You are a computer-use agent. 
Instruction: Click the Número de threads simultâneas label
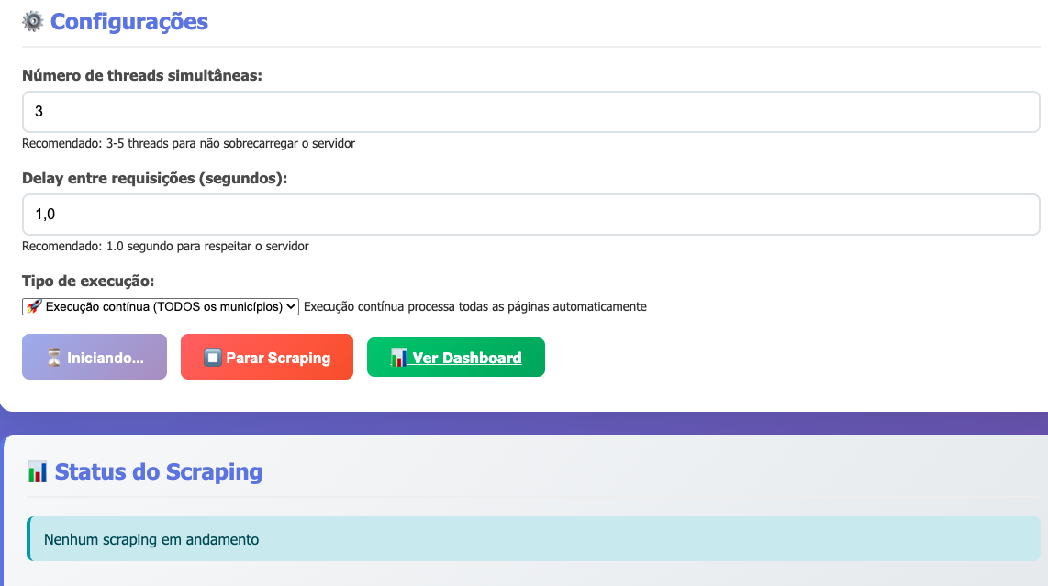pyautogui.click(x=142, y=75)
